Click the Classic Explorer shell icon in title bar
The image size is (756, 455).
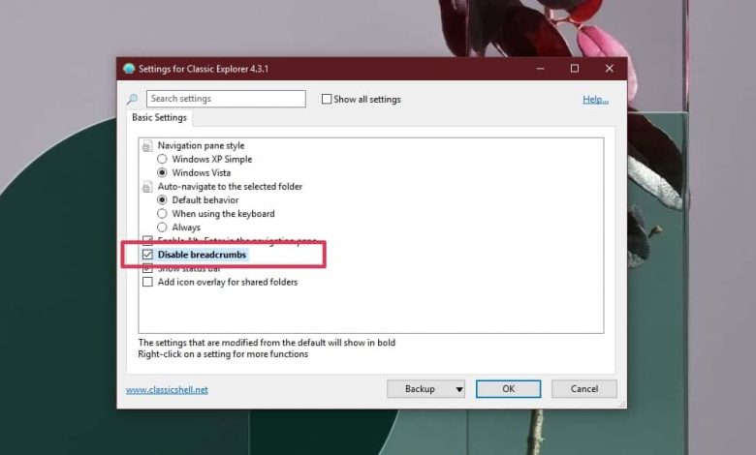click(x=129, y=69)
